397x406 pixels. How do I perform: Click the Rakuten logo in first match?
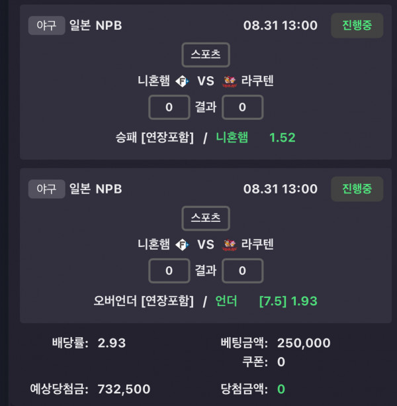(230, 81)
